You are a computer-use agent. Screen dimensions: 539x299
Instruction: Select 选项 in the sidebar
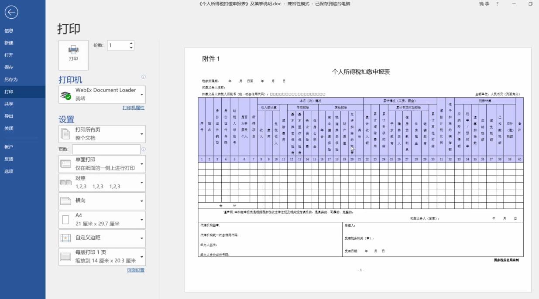(x=23, y=171)
